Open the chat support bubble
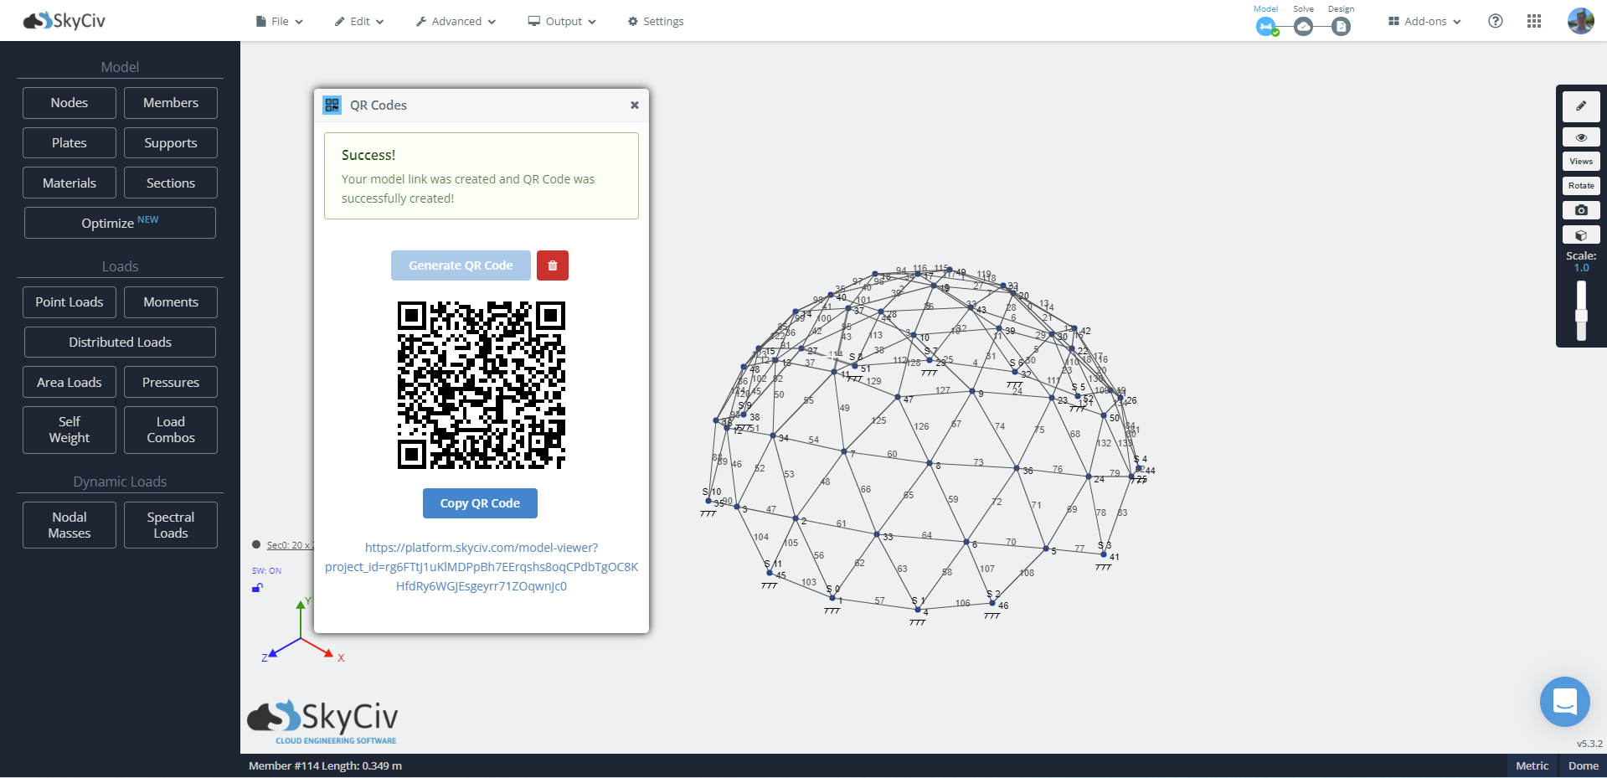Screen dimensions: 1607x778 point(1565,702)
